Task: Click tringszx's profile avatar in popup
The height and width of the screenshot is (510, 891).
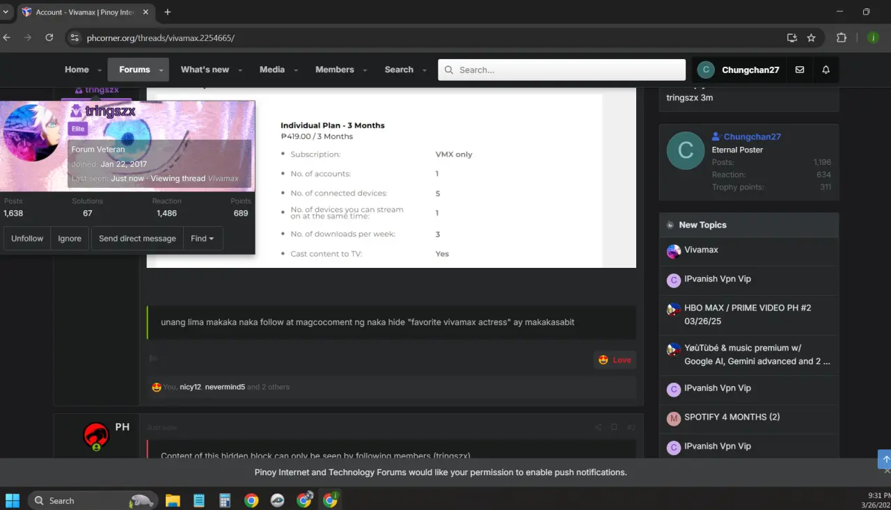Action: coord(31,132)
